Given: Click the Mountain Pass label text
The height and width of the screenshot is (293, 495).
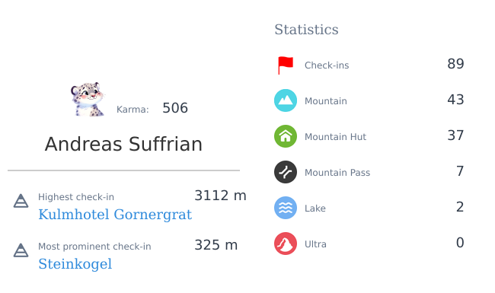Looking at the screenshot, I should coord(337,173).
